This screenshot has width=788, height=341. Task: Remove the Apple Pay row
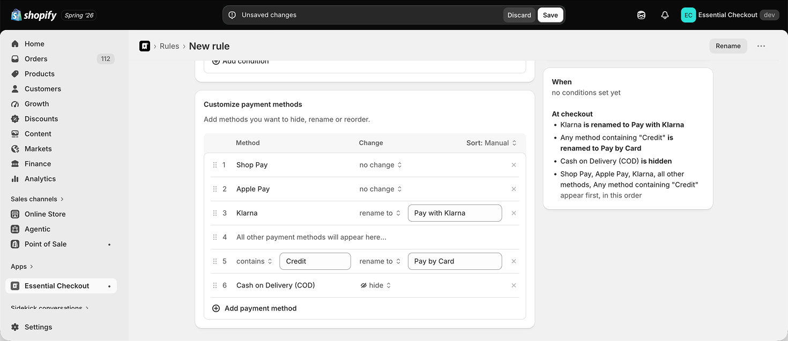click(x=514, y=189)
